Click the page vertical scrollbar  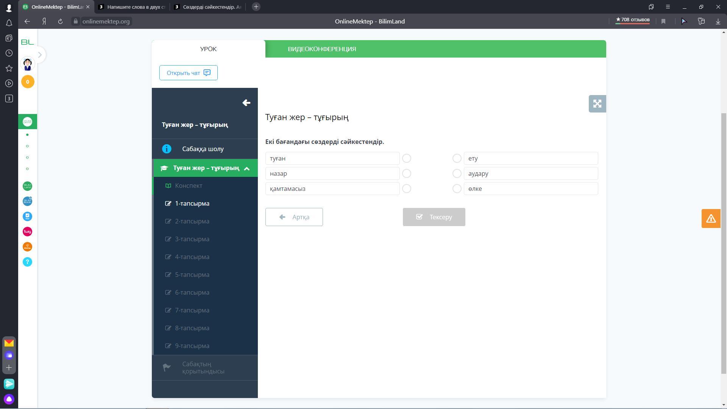click(724, 242)
